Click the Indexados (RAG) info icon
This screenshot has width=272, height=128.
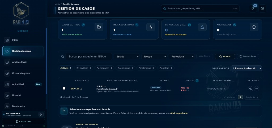pyautogui.click(x=137, y=25)
